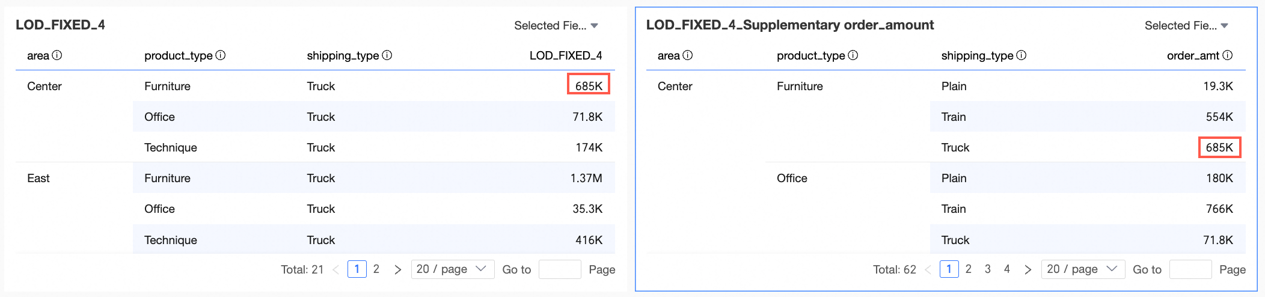Image resolution: width=1265 pixels, height=297 pixels.
Task: Expand left table 20 / page selector
Action: coord(452,269)
